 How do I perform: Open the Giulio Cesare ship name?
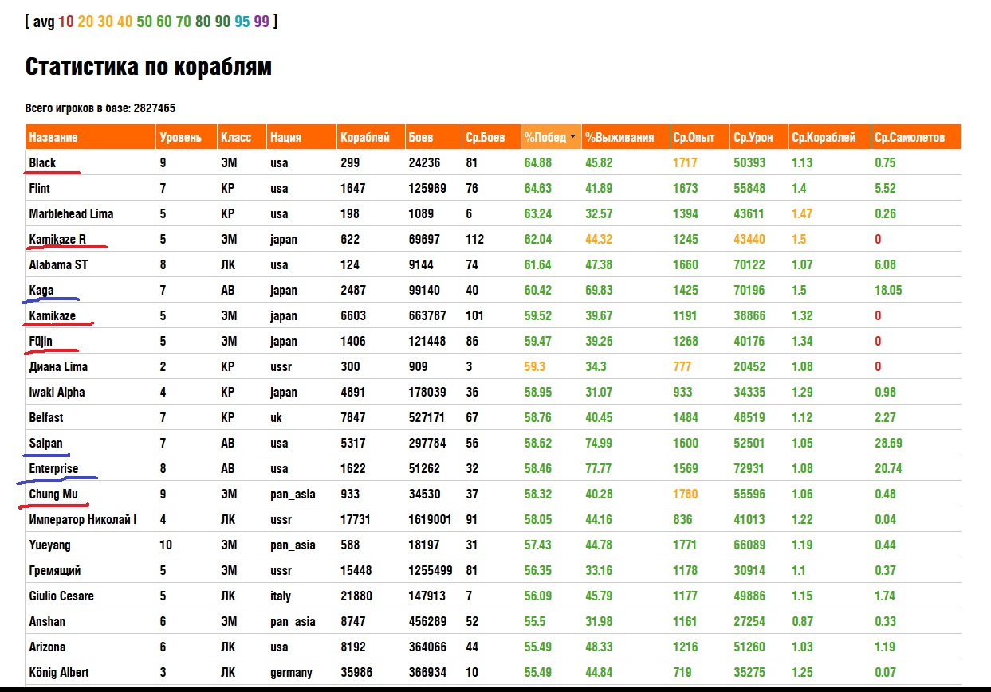tap(61, 596)
